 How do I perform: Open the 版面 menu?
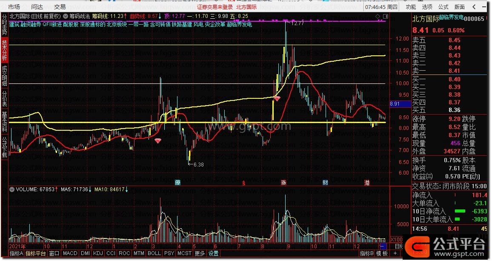click(460, 6)
